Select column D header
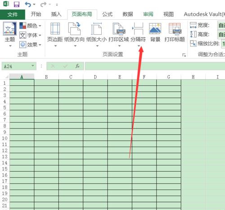This screenshot has width=225, height=210. coord(95,77)
